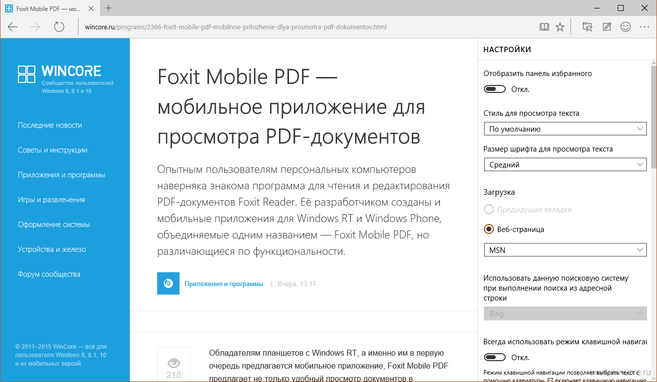Open the Игры и развлечения section
657x382 pixels.
[51, 200]
